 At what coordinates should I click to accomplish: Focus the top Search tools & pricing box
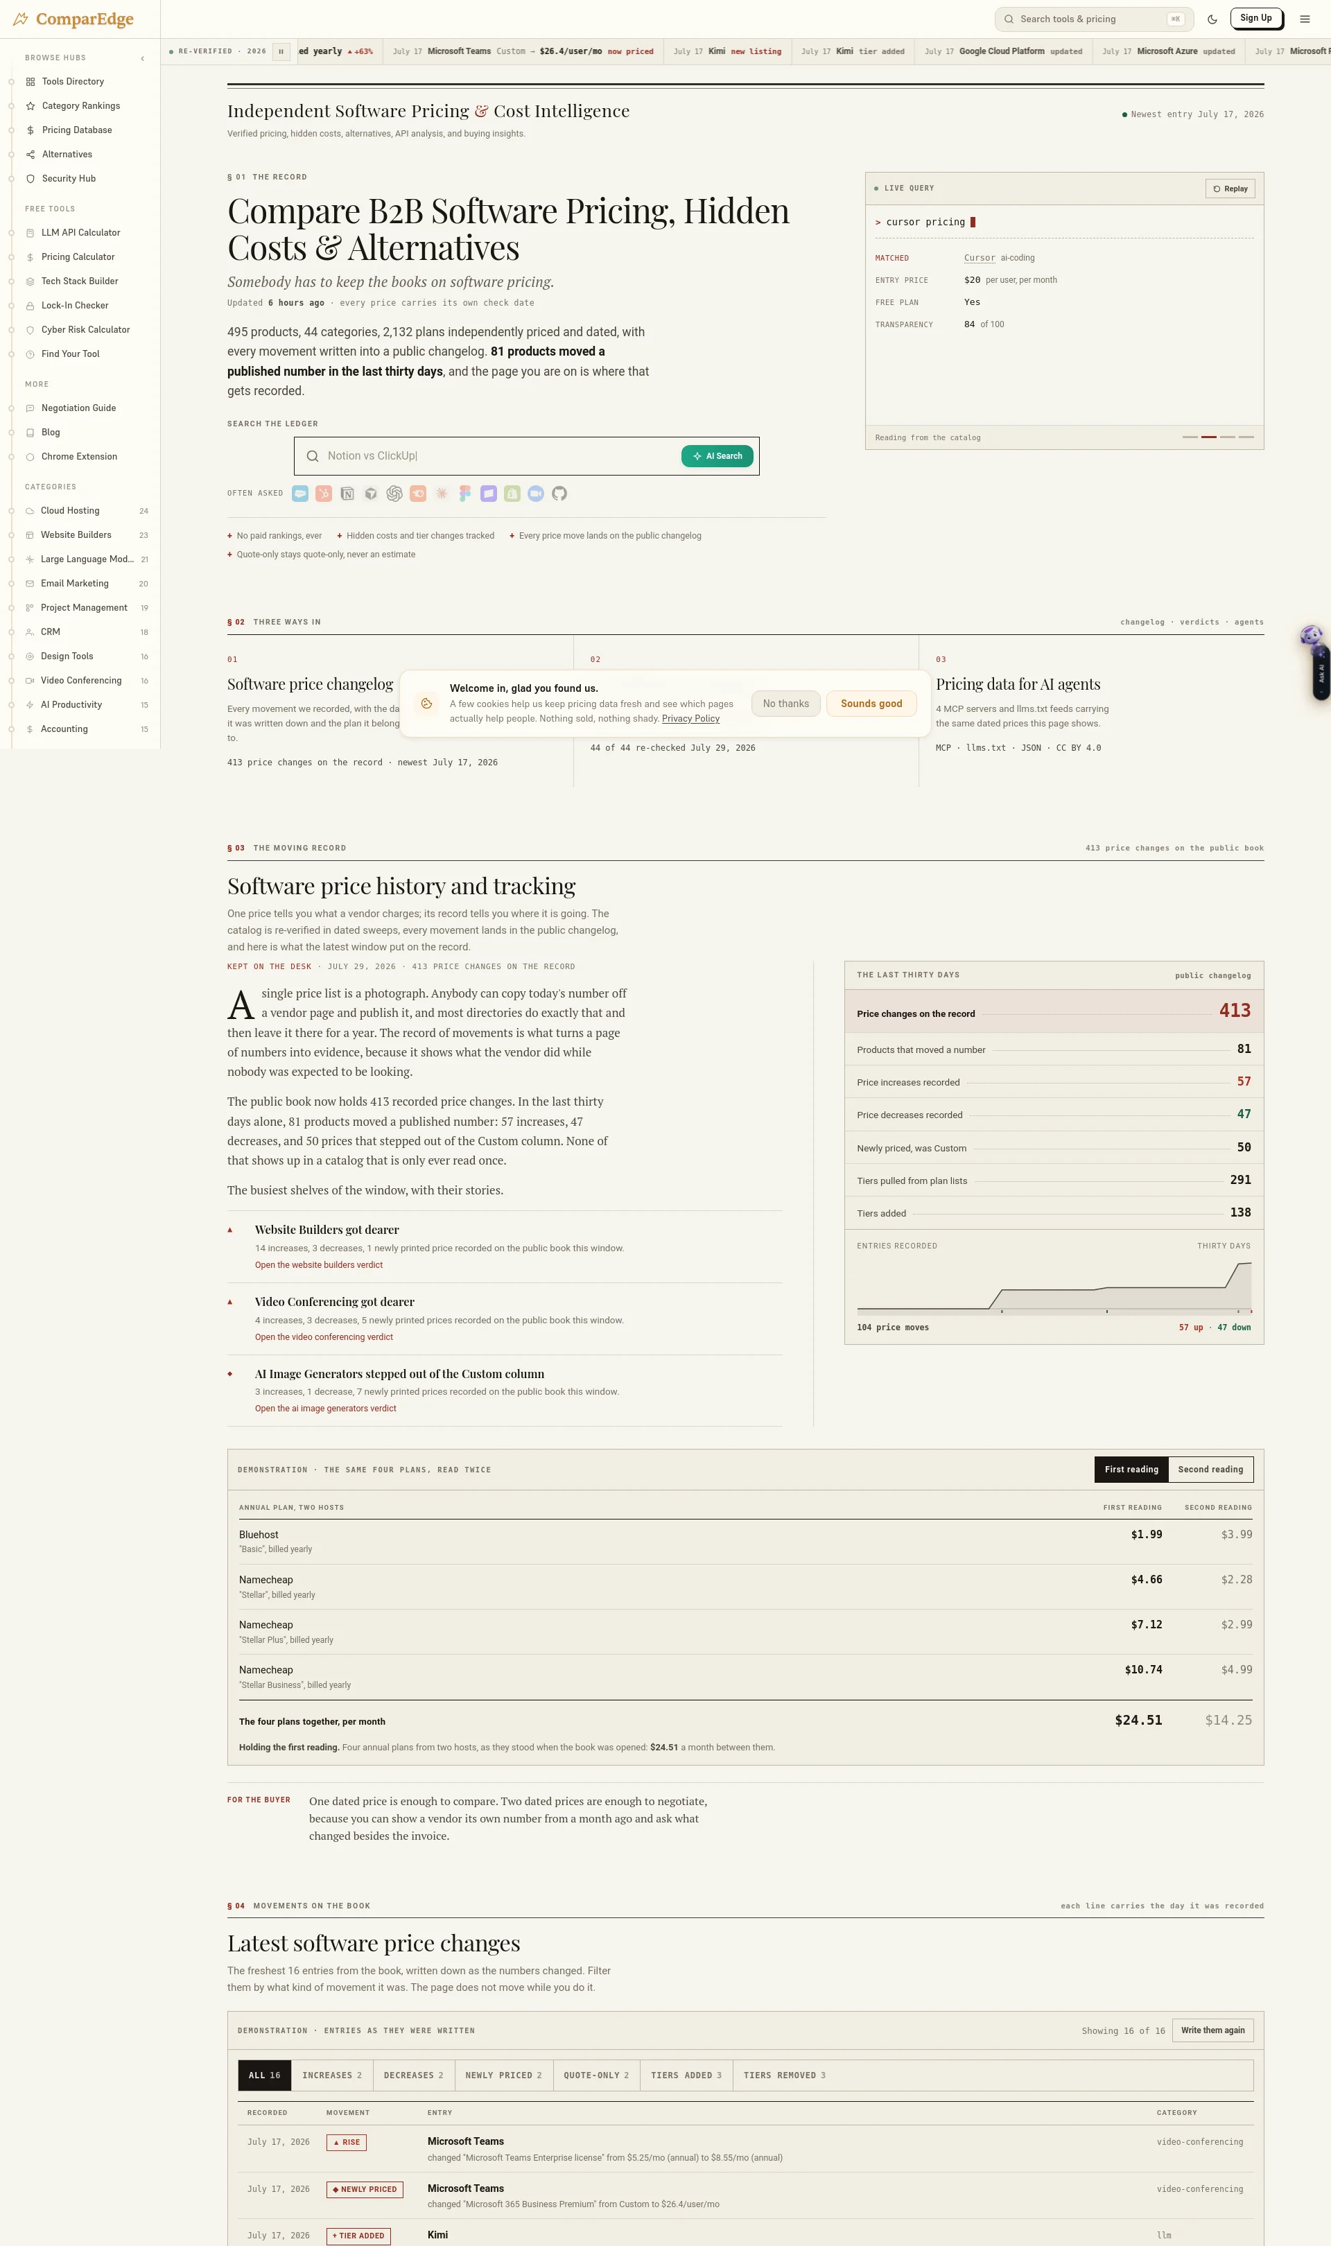pos(1093,19)
